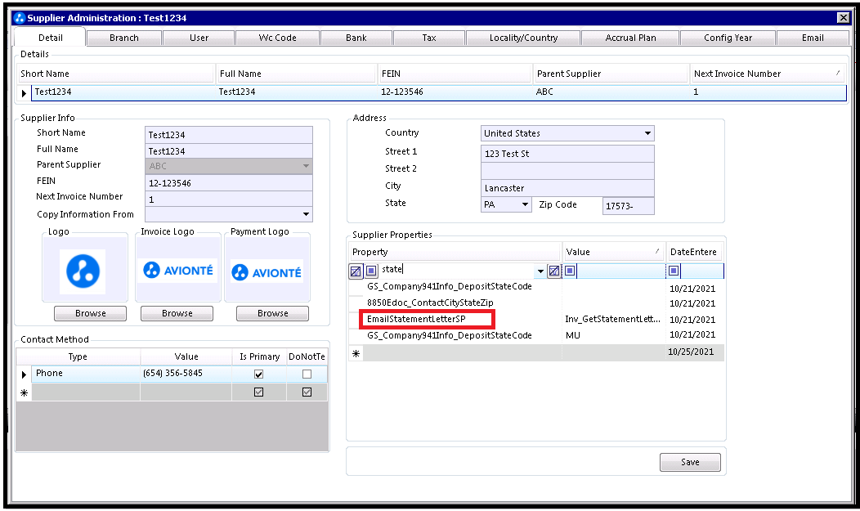Click the 'Phone' type cell in Contact Method
The width and height of the screenshot is (860, 511).
(x=86, y=374)
